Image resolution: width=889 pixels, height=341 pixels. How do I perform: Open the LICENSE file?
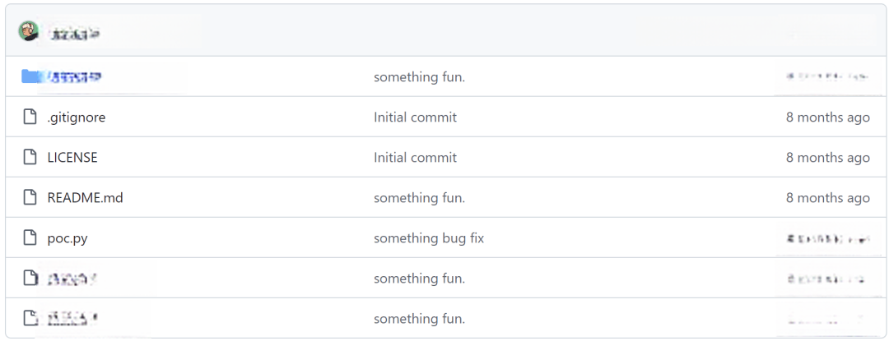(x=72, y=157)
